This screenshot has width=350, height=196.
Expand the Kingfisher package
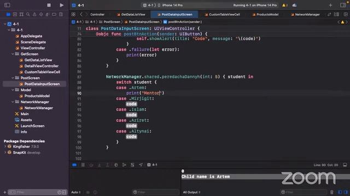5,146
